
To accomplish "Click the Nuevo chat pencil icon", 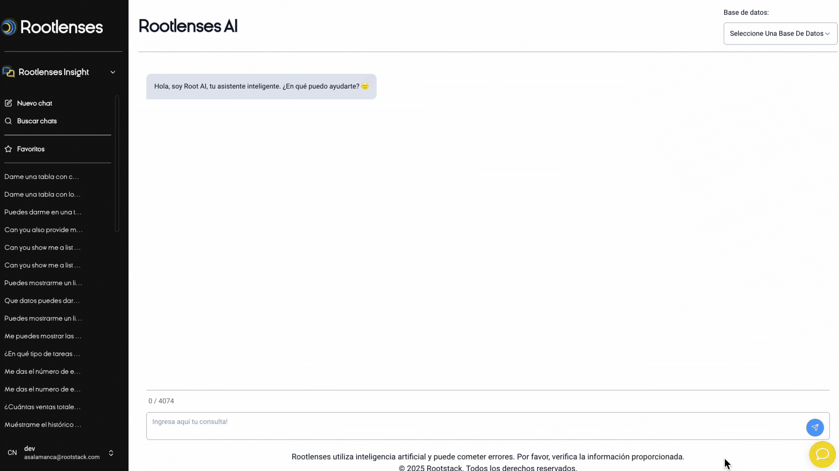I will [x=8, y=103].
